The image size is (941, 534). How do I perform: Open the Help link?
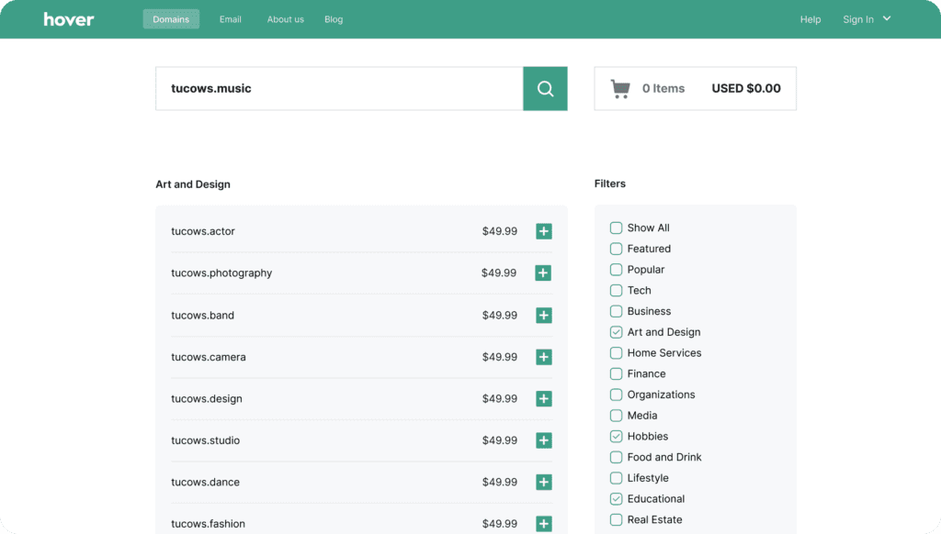(811, 19)
